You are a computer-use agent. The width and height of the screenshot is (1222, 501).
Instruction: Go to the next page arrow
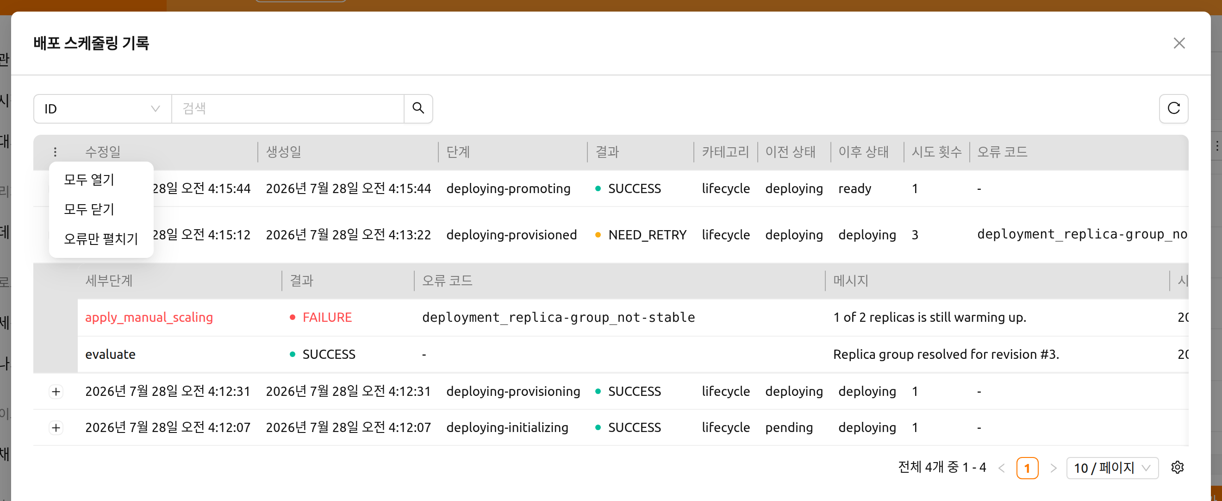[x=1053, y=468]
